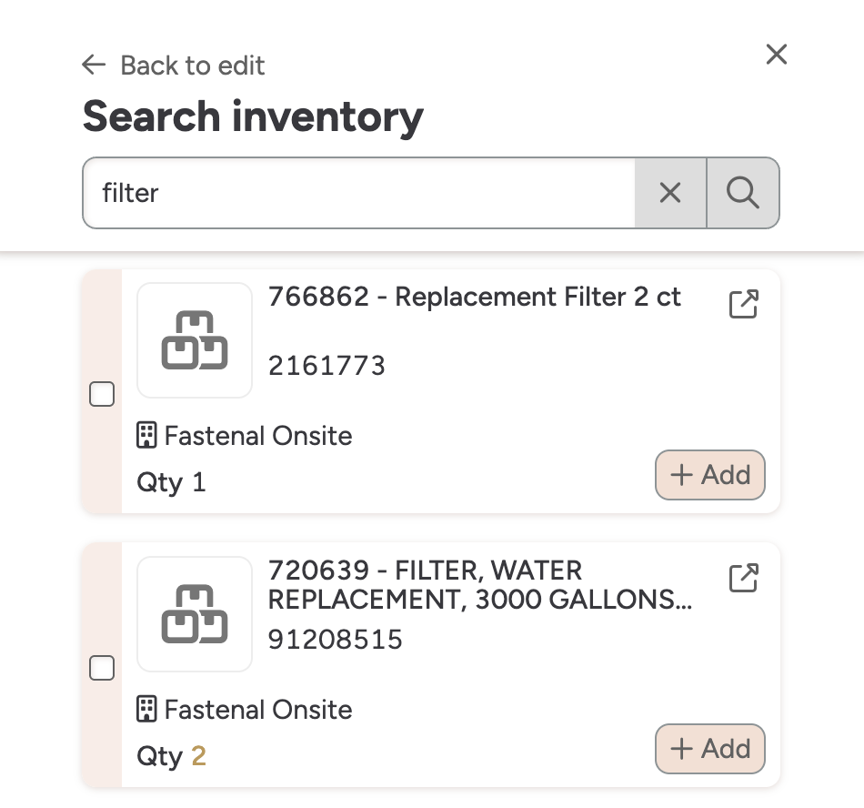Image resolution: width=864 pixels, height=808 pixels.
Task: Open Replacement Filter 2 ct in new window
Action: point(744,305)
